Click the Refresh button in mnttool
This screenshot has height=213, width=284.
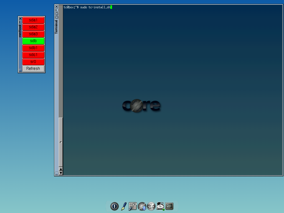[33, 69]
